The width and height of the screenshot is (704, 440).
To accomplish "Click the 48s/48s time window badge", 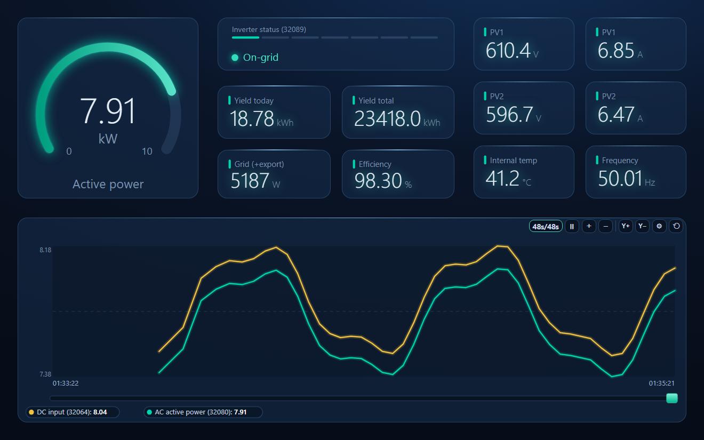I will [546, 226].
